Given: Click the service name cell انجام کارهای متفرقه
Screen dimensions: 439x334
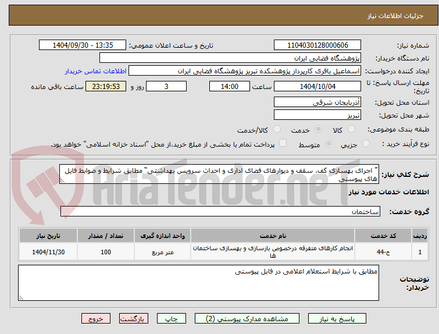Looking at the screenshot, I should [x=273, y=252].
